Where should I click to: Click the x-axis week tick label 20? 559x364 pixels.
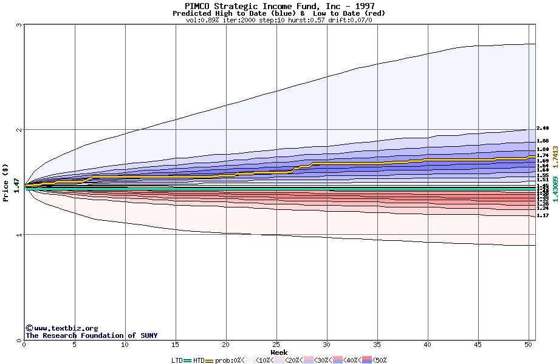pos(225,345)
